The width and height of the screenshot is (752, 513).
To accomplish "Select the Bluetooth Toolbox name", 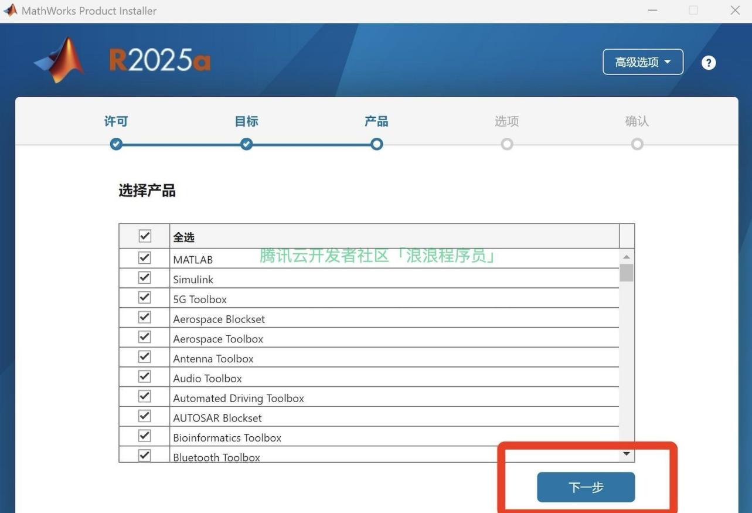I will point(217,457).
